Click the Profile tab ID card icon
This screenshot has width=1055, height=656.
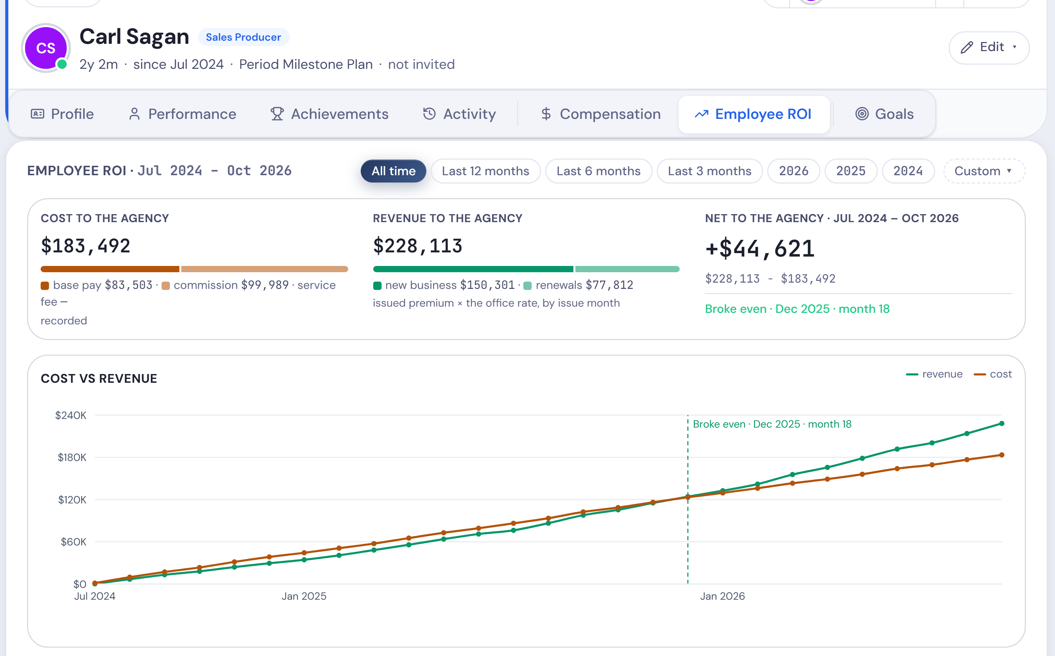tap(38, 114)
